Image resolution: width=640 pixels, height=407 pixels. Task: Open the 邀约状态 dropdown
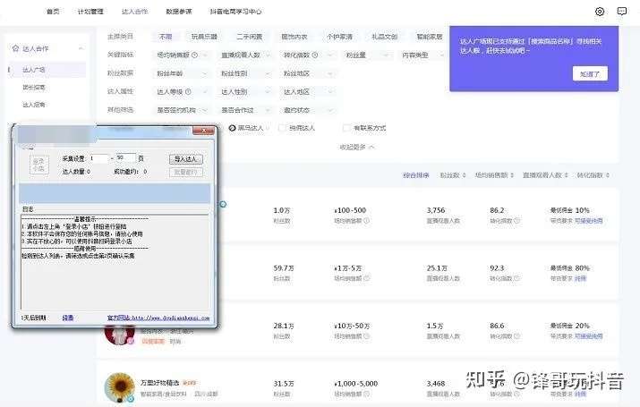pyautogui.click(x=308, y=110)
